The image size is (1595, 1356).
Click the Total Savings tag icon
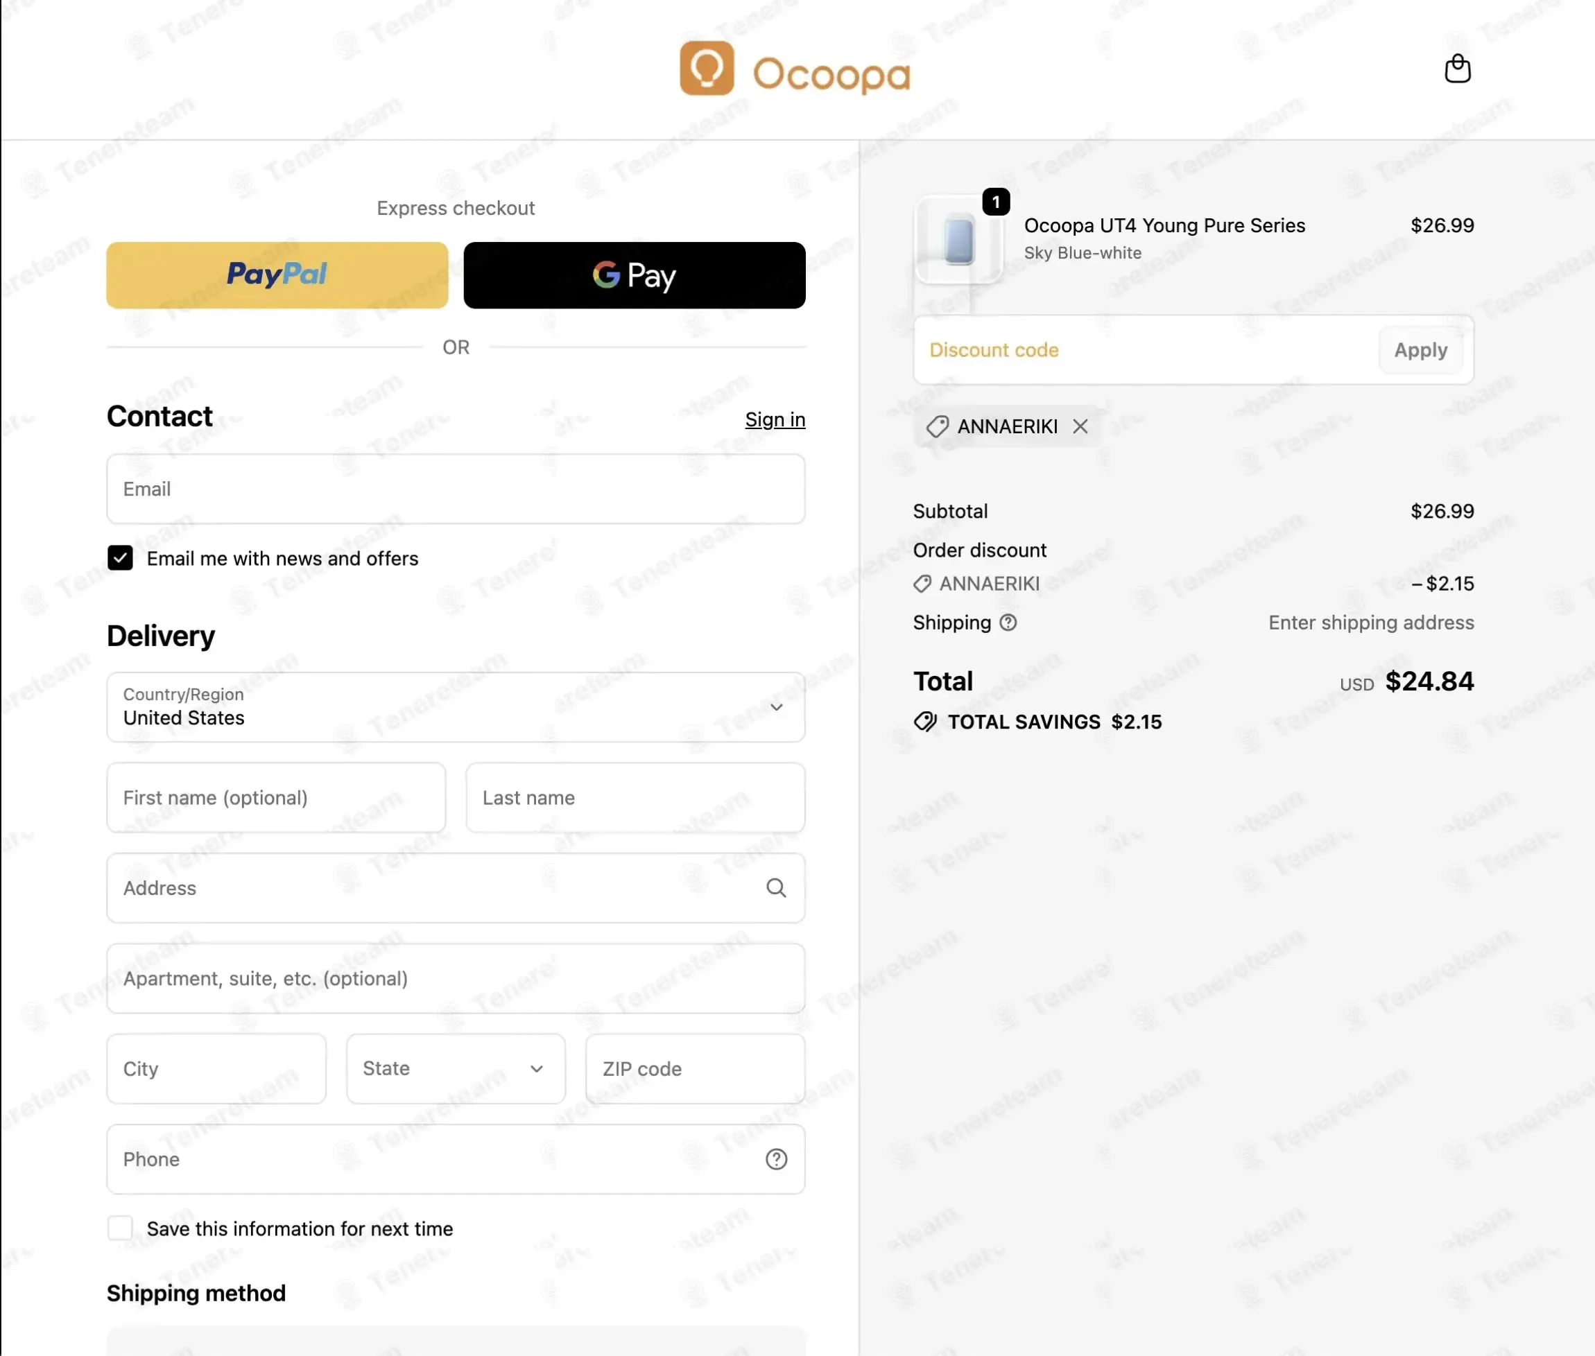[925, 721]
